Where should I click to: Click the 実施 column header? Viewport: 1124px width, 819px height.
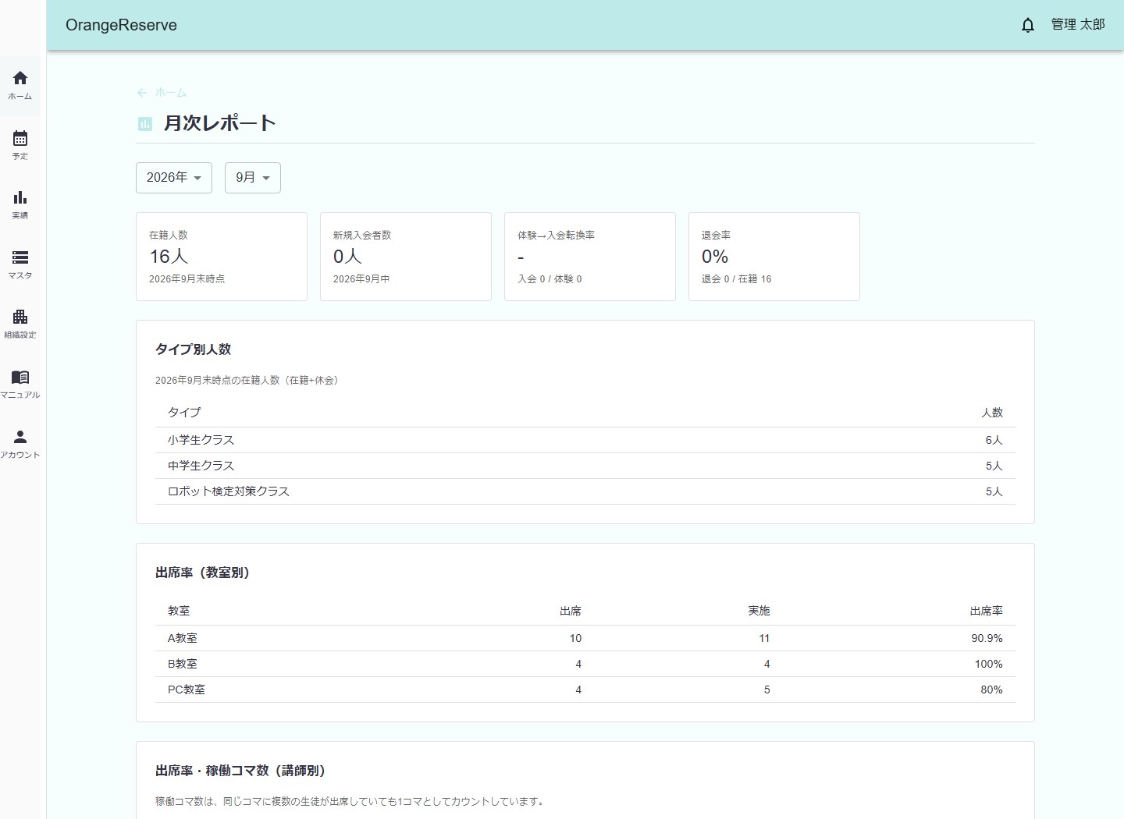click(x=759, y=611)
